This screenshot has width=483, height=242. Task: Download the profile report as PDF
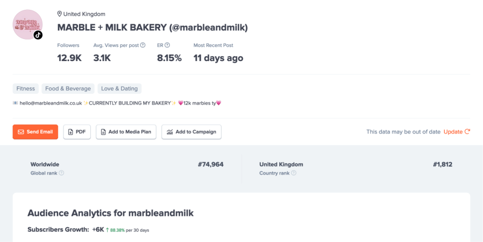coord(77,132)
